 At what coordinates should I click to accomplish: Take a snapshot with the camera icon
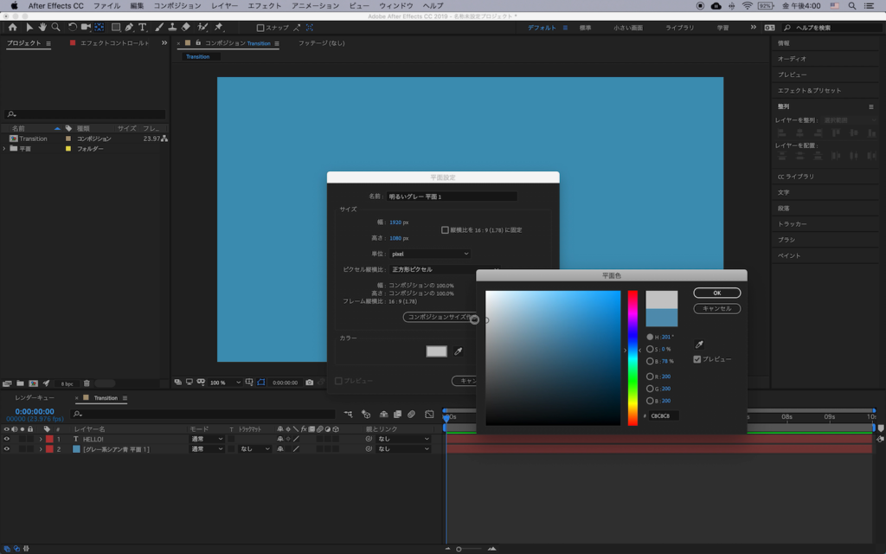point(310,382)
